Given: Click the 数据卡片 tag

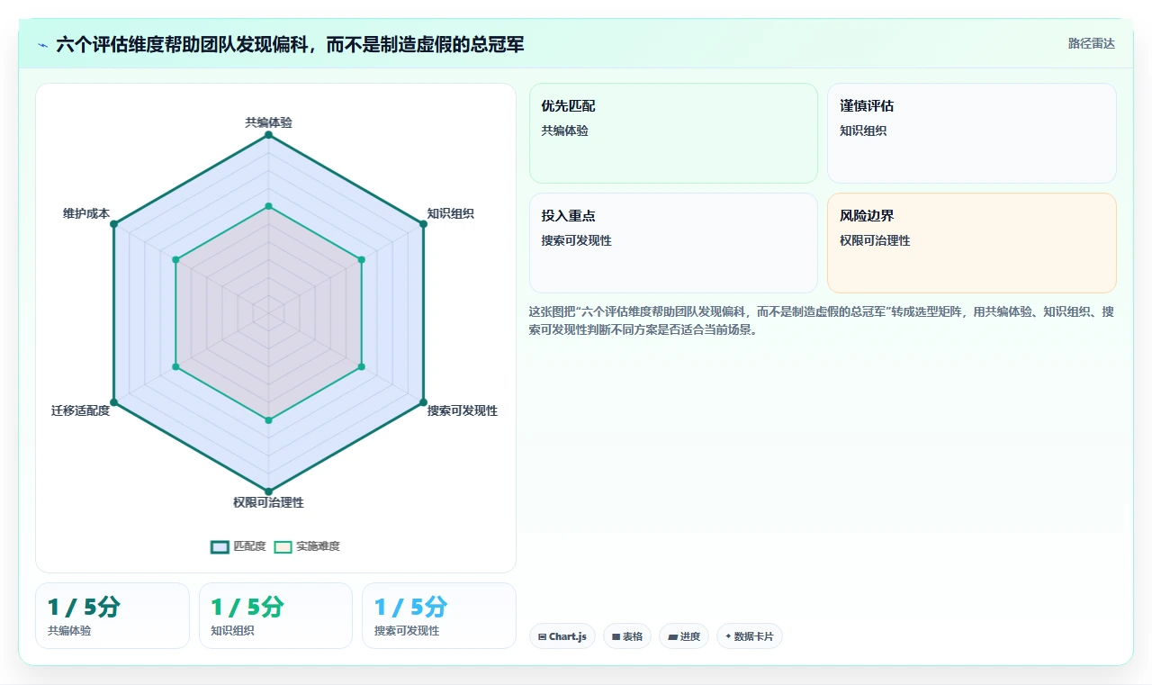Looking at the screenshot, I should [750, 636].
